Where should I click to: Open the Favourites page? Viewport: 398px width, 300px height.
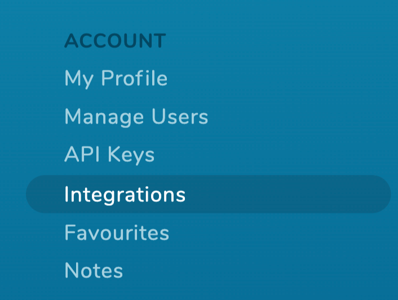click(117, 232)
